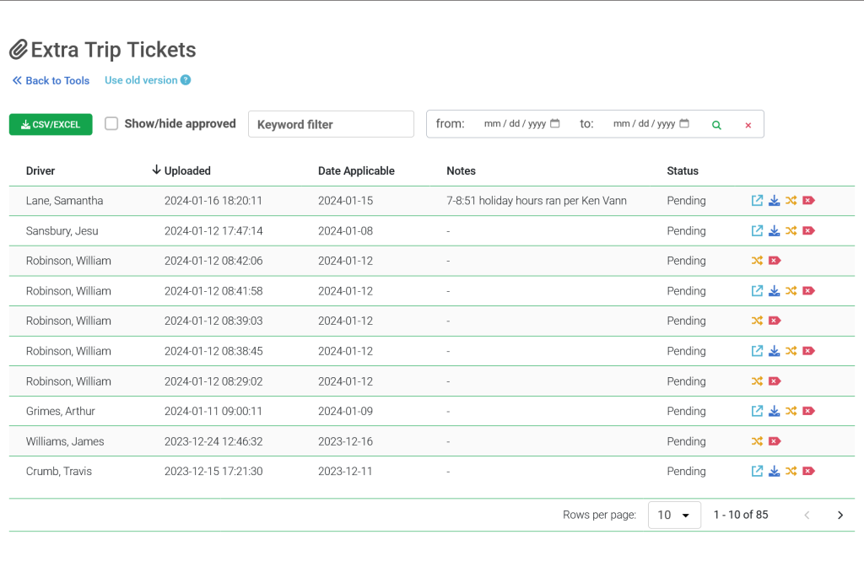
Task: Click red delete tag for Travis Crumb
Action: (x=808, y=472)
